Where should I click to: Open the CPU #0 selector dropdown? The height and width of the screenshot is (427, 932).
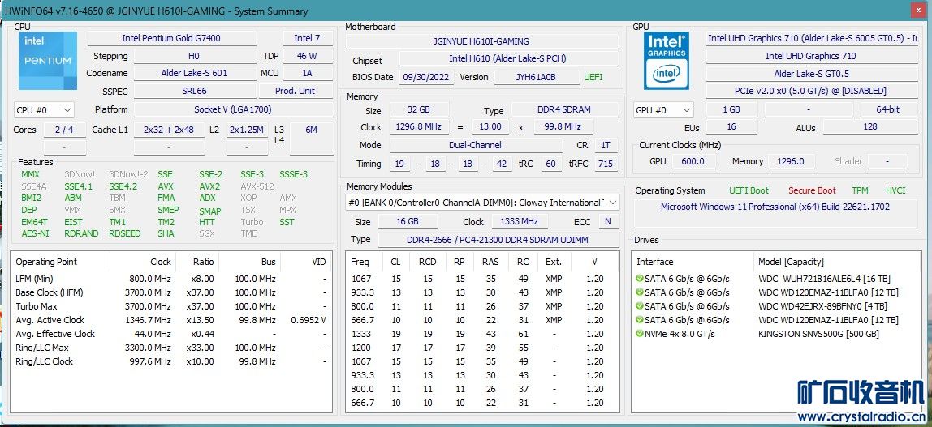pyautogui.click(x=45, y=110)
